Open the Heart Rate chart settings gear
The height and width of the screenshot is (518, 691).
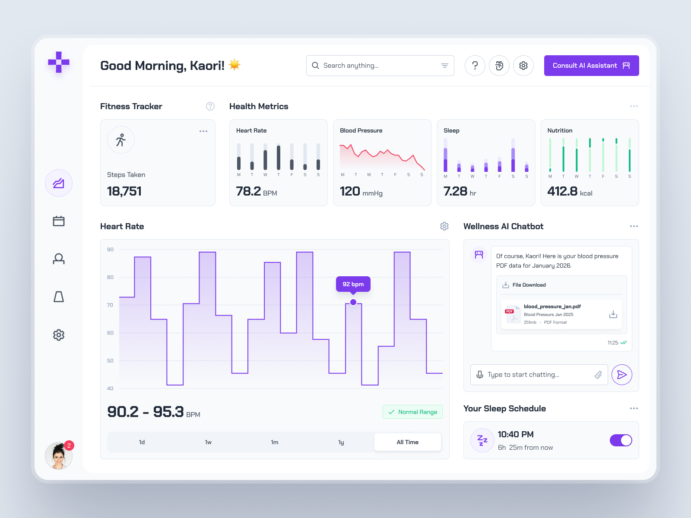(x=444, y=226)
